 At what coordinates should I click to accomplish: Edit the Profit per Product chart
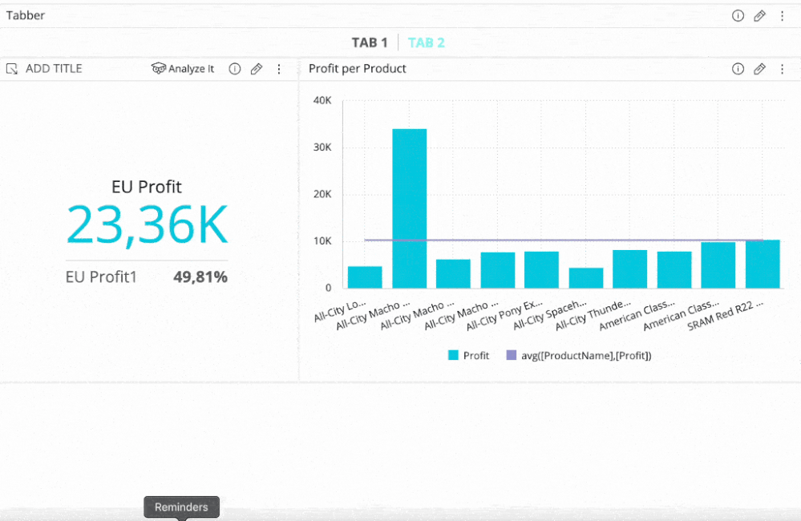pos(759,69)
